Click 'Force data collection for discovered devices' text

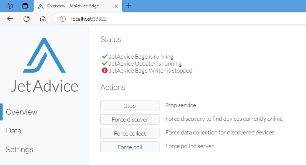point(220,133)
